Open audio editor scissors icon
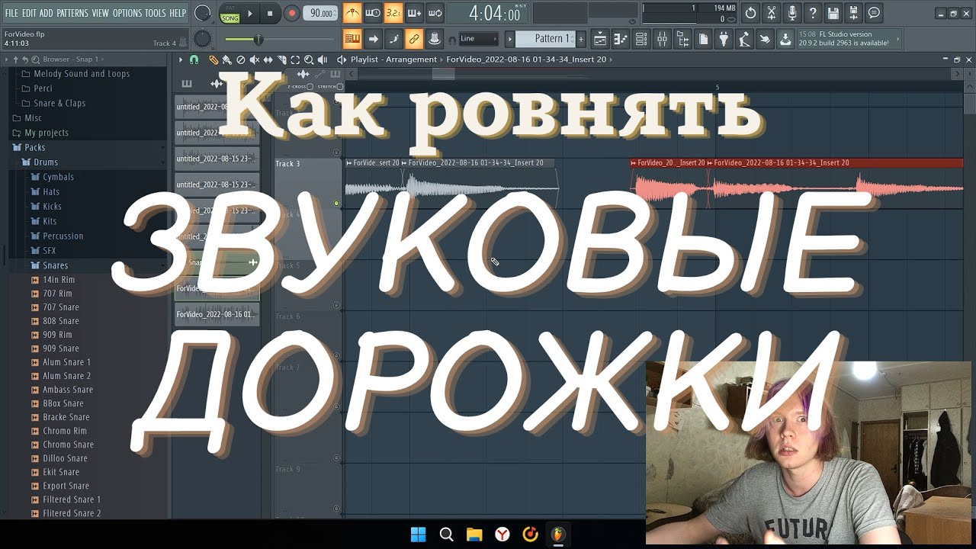 [x=772, y=13]
